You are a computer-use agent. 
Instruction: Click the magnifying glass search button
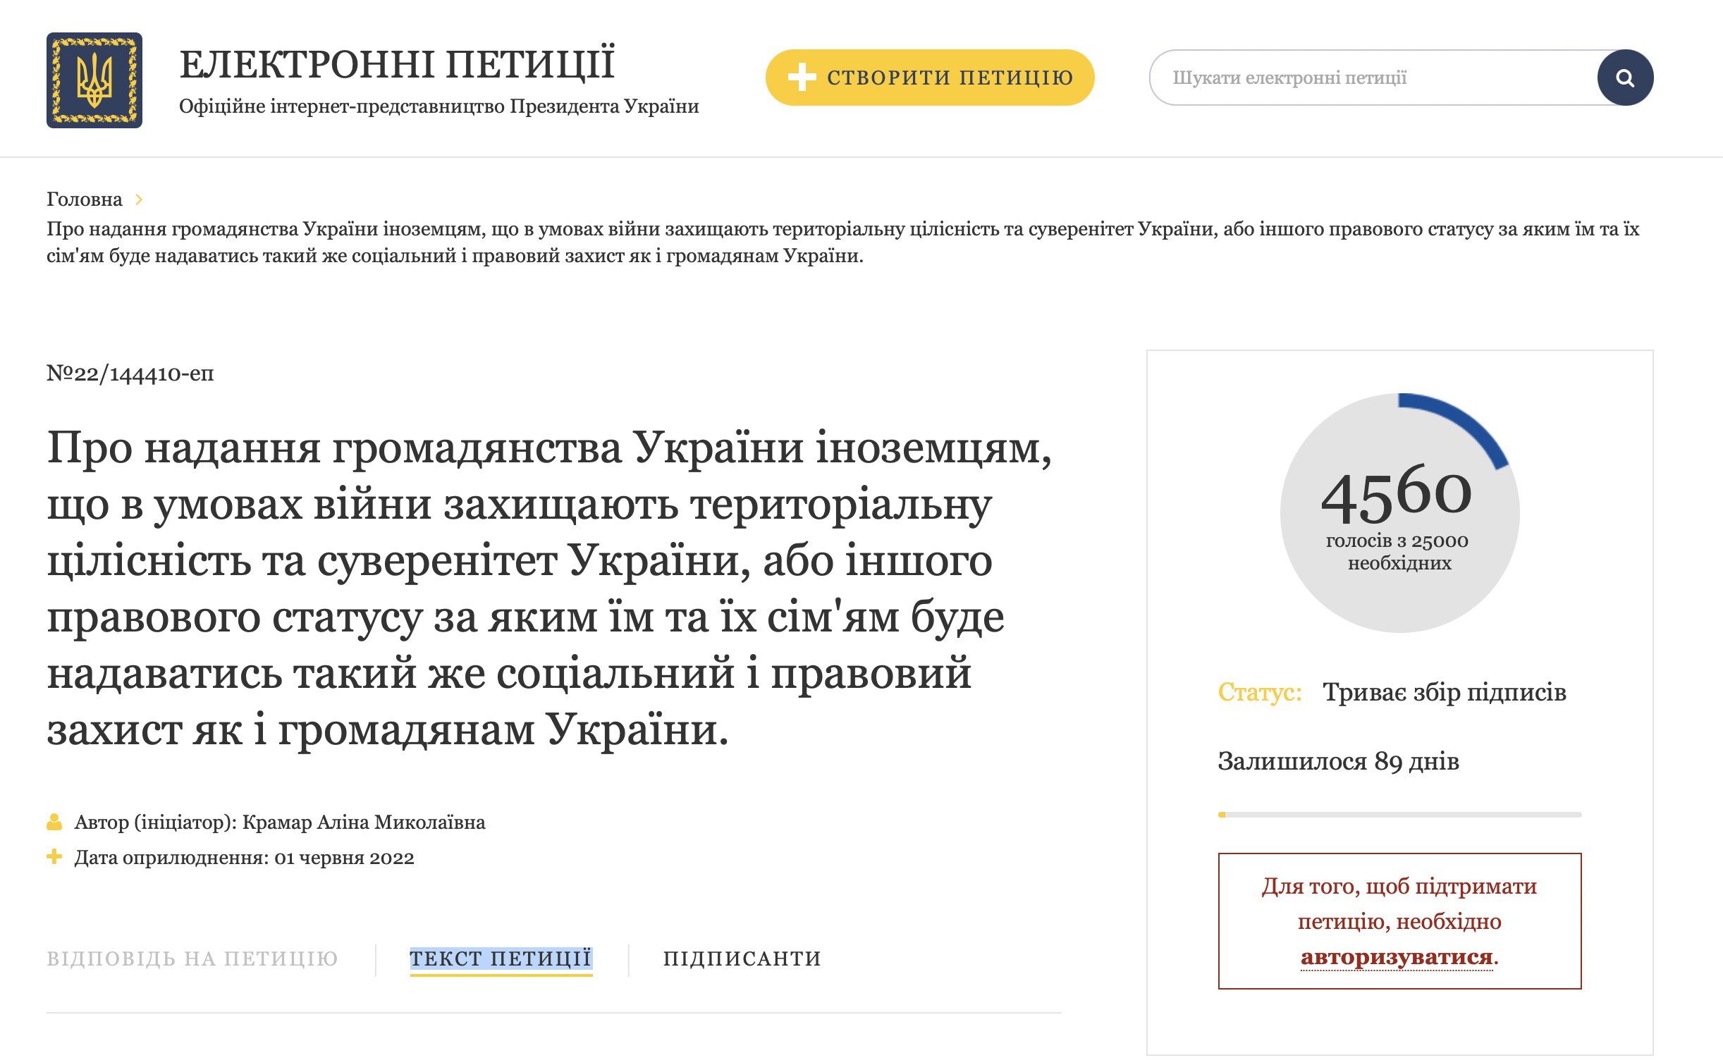(x=1625, y=78)
